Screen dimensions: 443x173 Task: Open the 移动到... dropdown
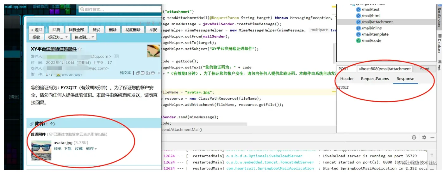click(84, 37)
